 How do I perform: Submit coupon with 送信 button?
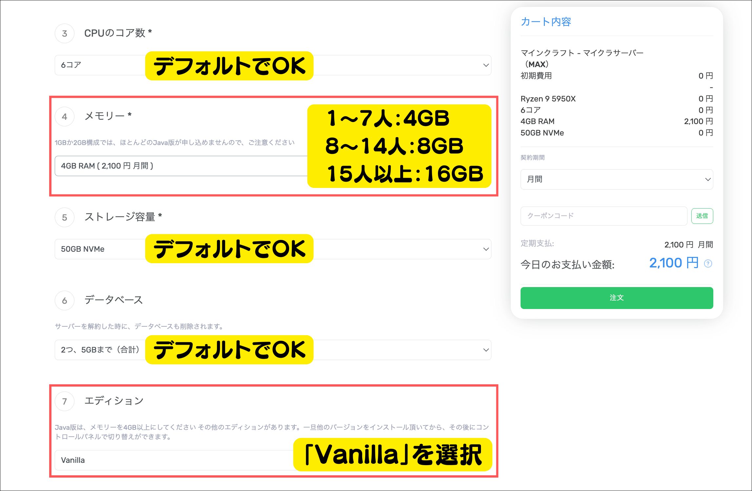[702, 216]
